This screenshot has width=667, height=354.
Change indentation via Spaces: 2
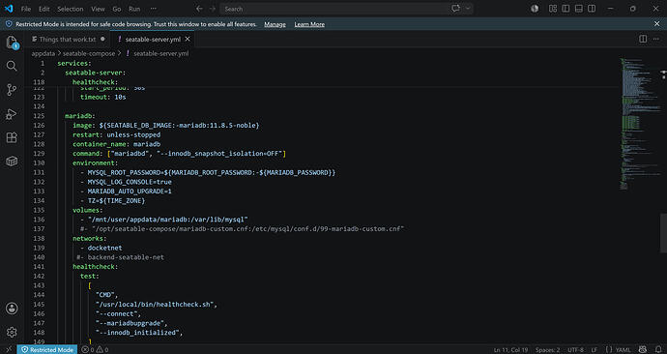click(x=547, y=350)
